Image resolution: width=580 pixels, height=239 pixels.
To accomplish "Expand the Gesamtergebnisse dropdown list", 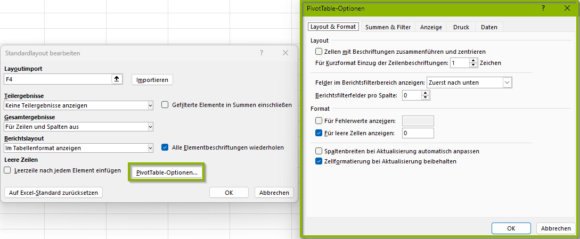I will [150, 127].
